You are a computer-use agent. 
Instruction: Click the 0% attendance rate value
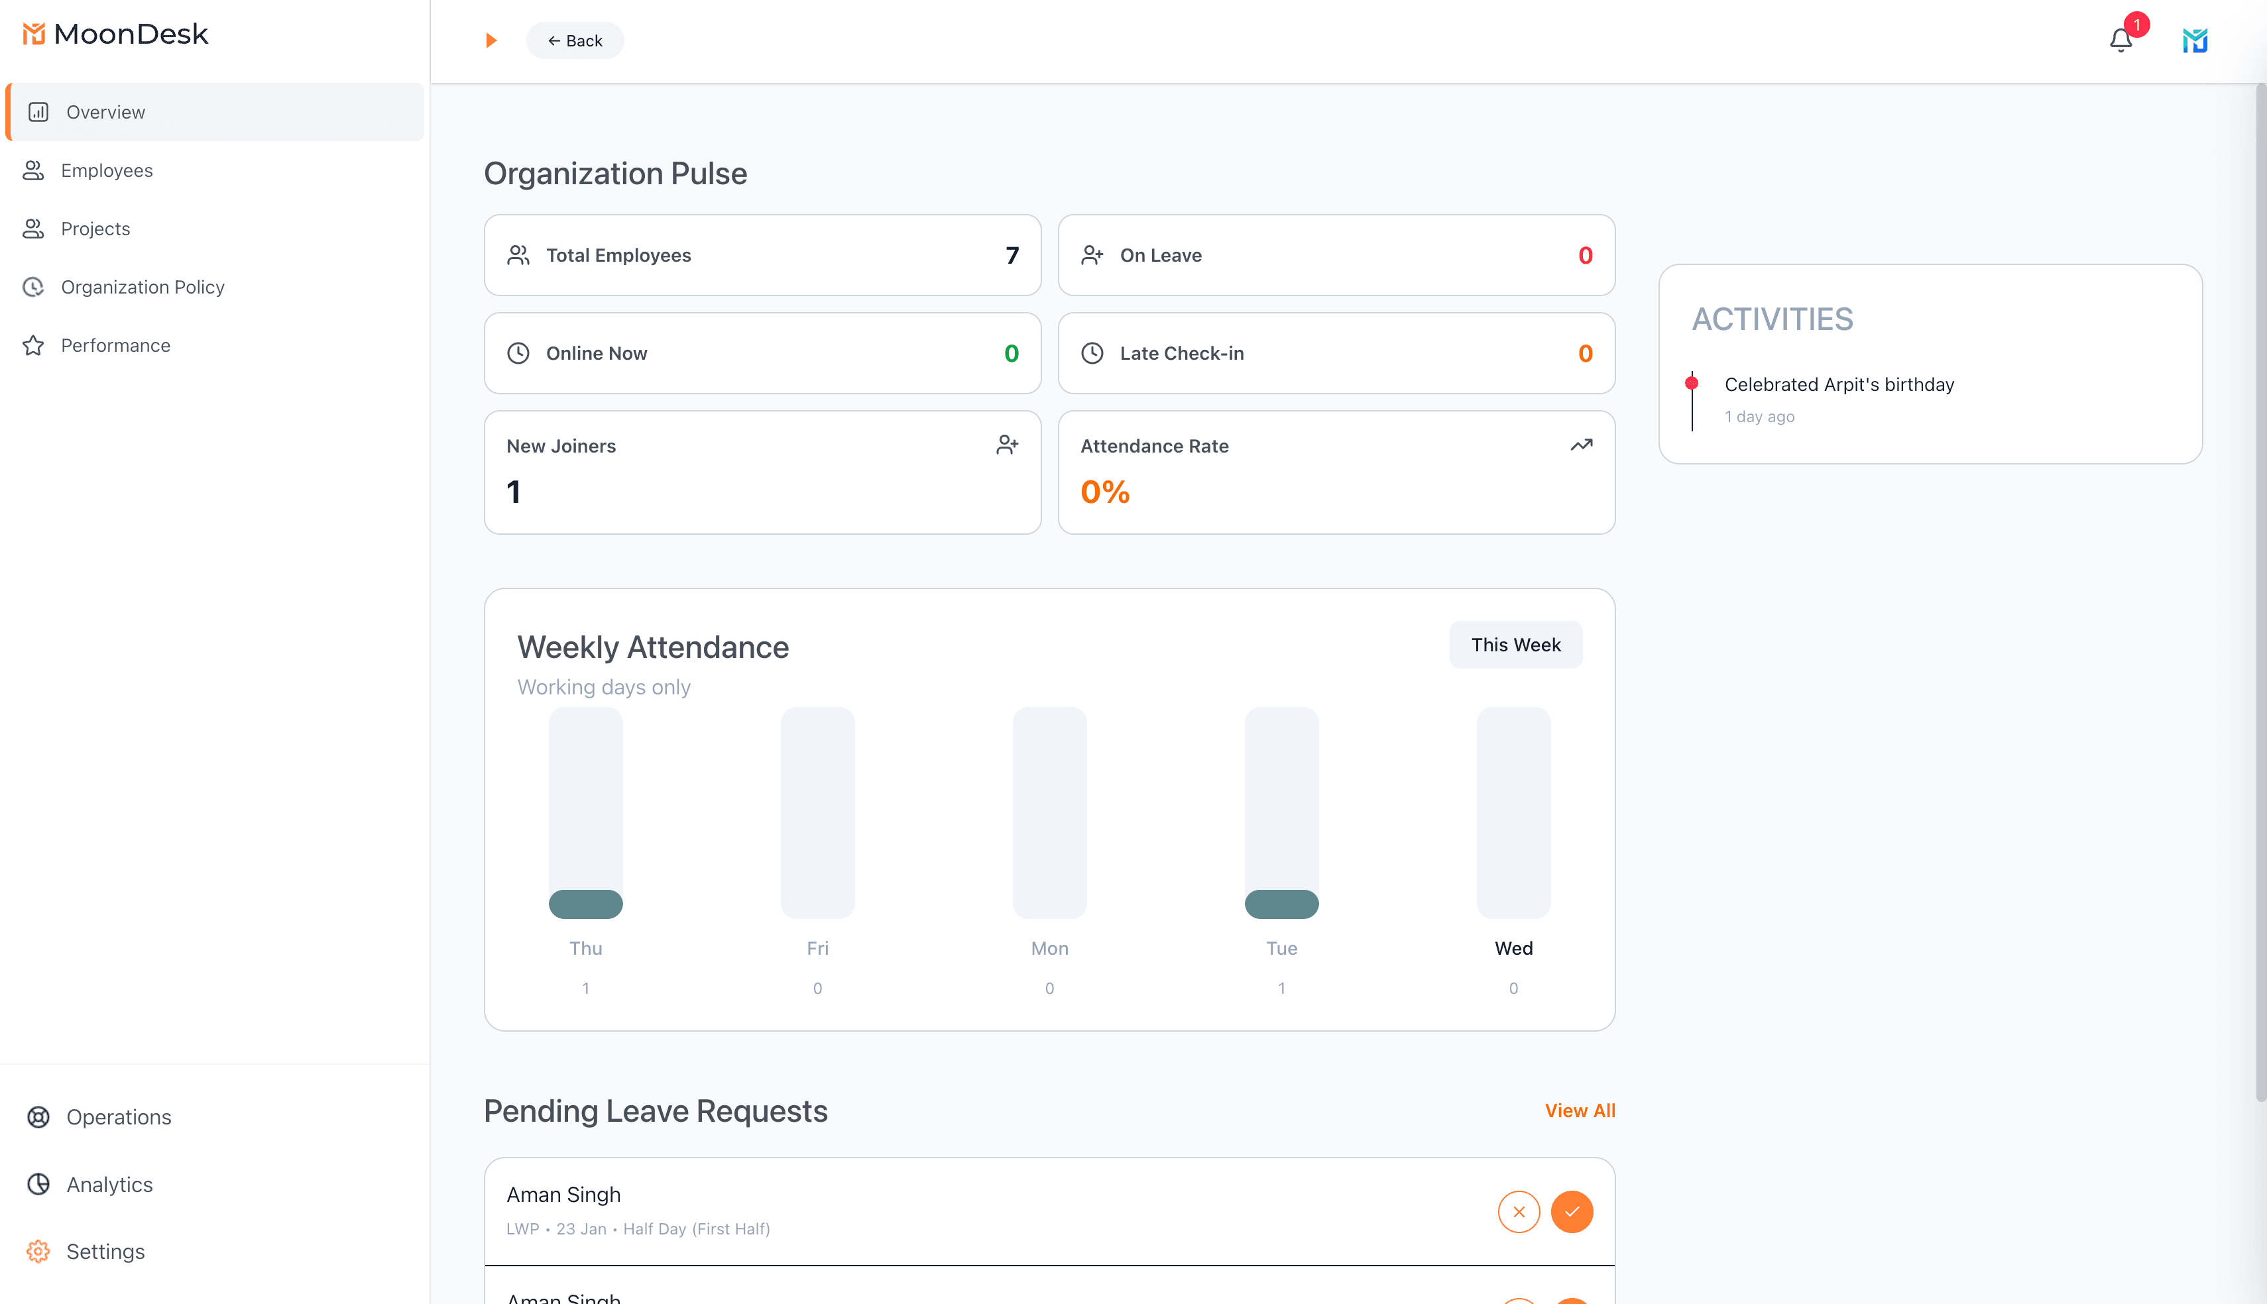(1104, 492)
